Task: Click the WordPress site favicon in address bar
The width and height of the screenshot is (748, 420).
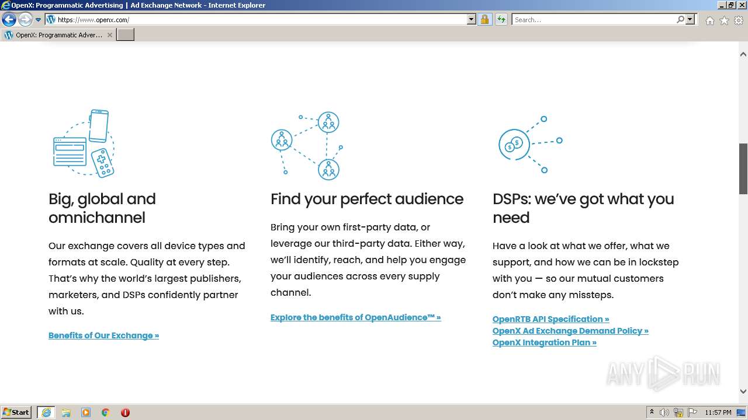Action: tap(51, 20)
